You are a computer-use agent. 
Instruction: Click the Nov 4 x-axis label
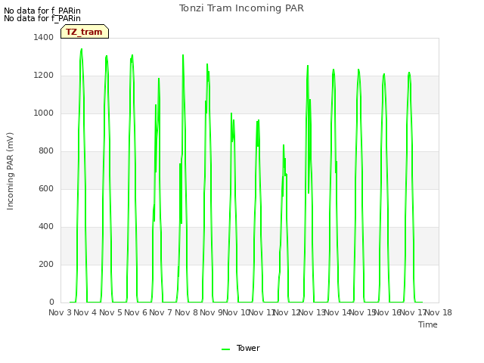click(x=85, y=312)
